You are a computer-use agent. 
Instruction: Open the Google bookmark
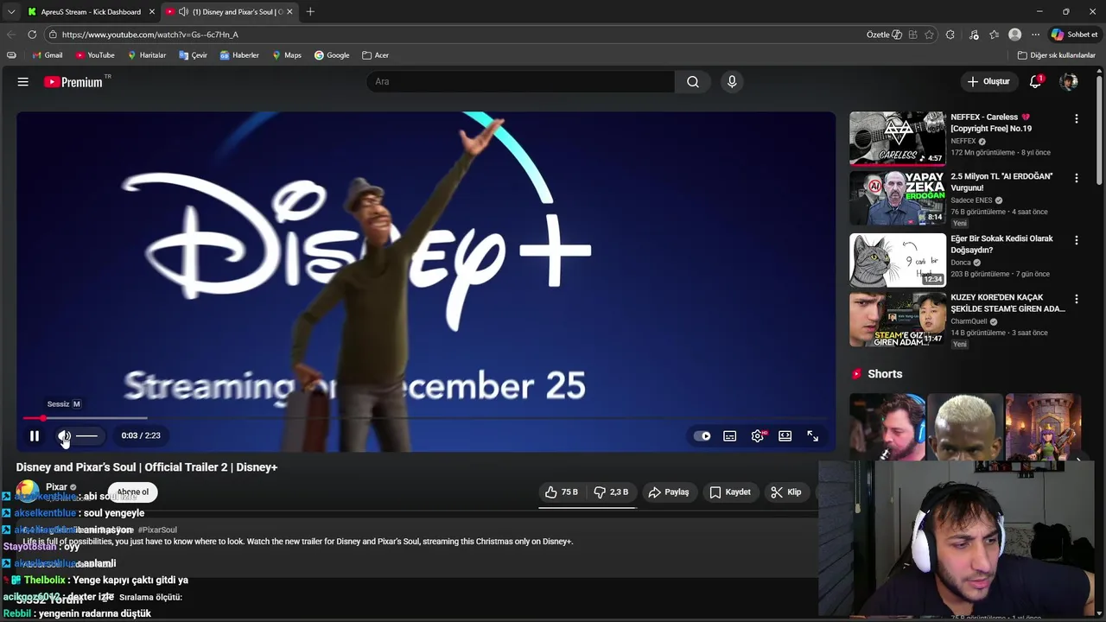[332, 55]
